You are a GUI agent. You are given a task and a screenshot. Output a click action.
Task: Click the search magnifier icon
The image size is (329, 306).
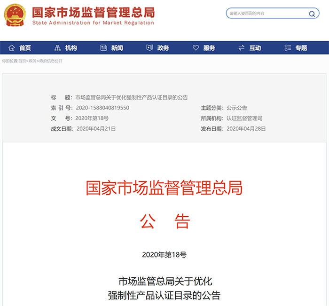pyautogui.click(x=312, y=14)
